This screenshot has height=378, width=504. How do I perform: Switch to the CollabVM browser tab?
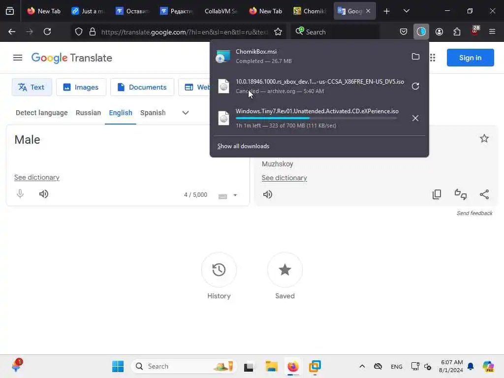(220, 11)
